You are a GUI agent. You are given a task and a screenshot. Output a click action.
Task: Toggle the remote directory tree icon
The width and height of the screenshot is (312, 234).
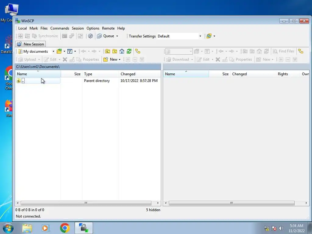click(301, 51)
